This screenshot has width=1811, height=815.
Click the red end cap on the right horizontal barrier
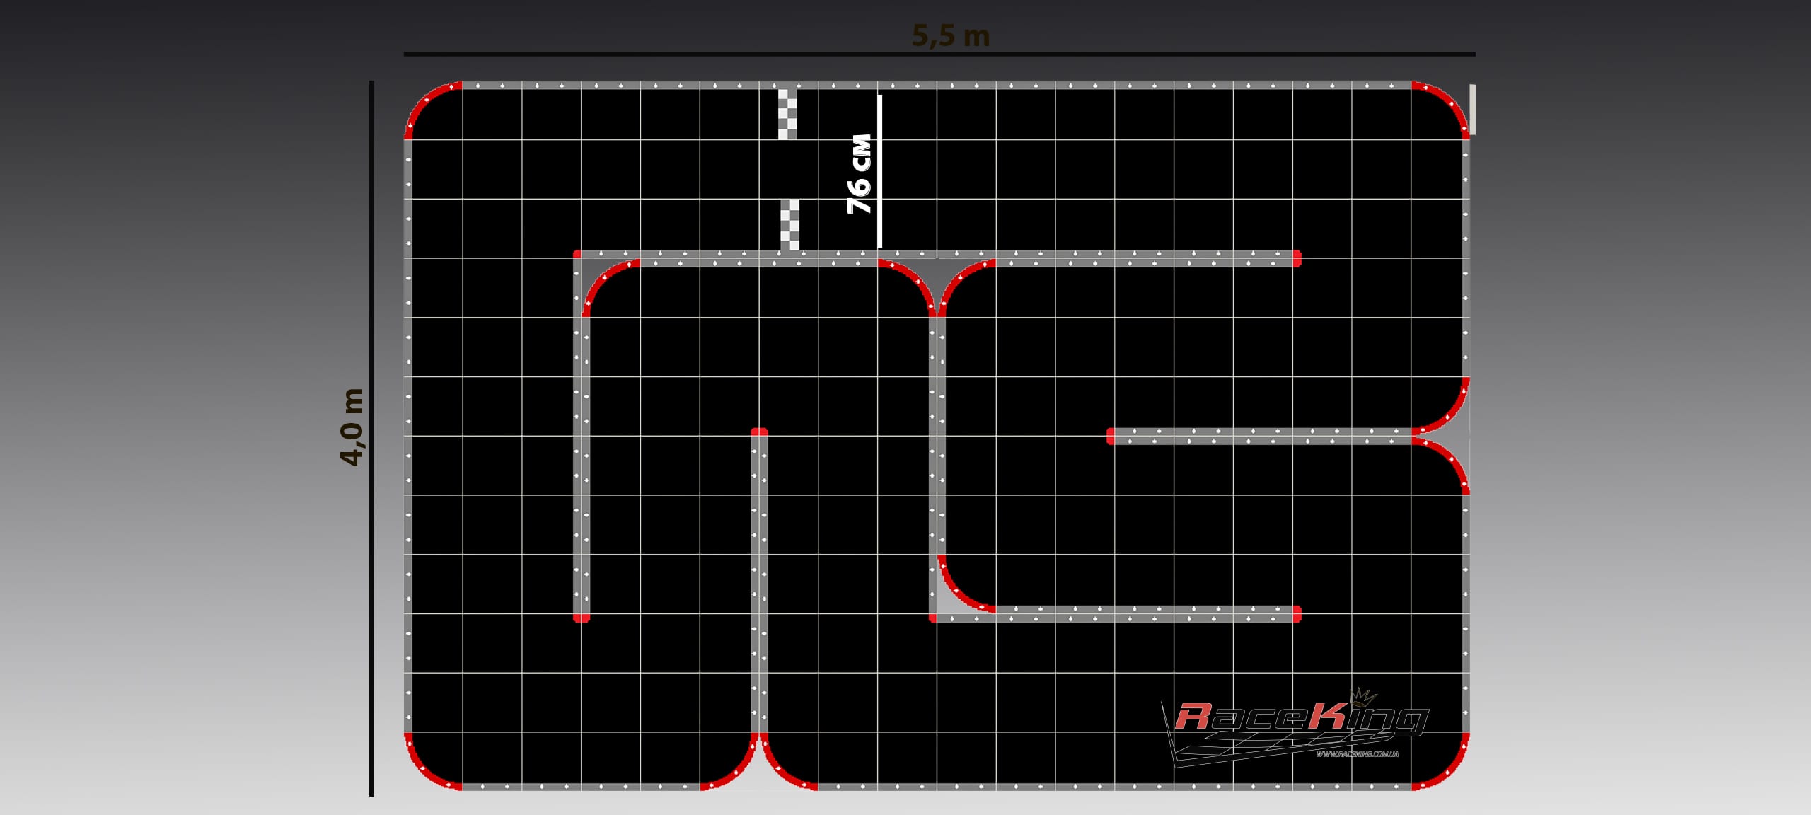point(1111,436)
